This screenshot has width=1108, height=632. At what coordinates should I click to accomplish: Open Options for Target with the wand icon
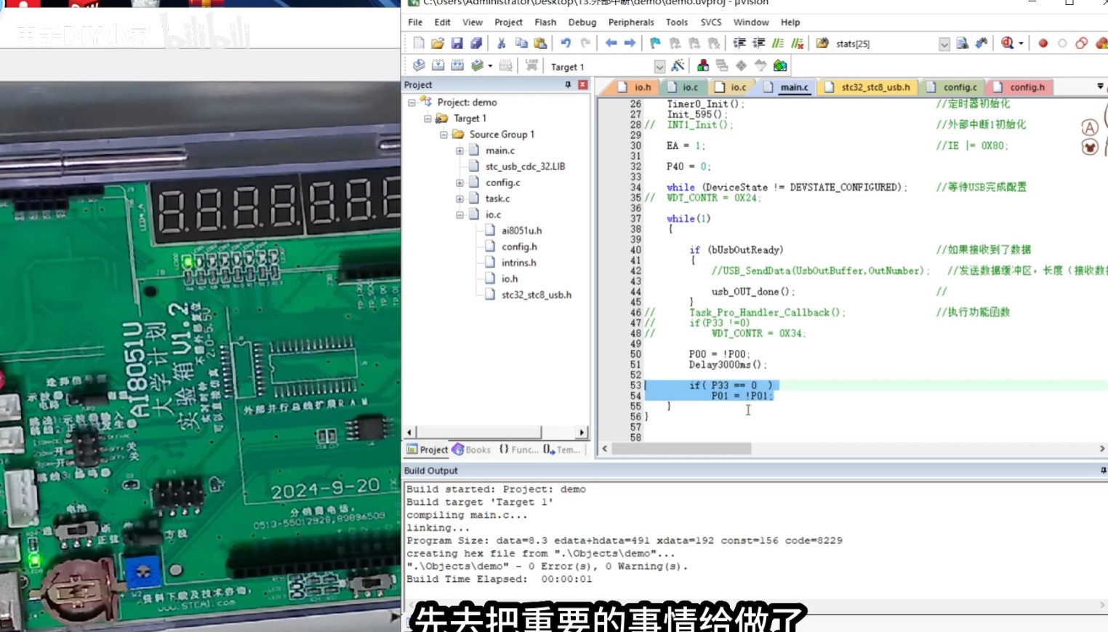click(x=677, y=65)
